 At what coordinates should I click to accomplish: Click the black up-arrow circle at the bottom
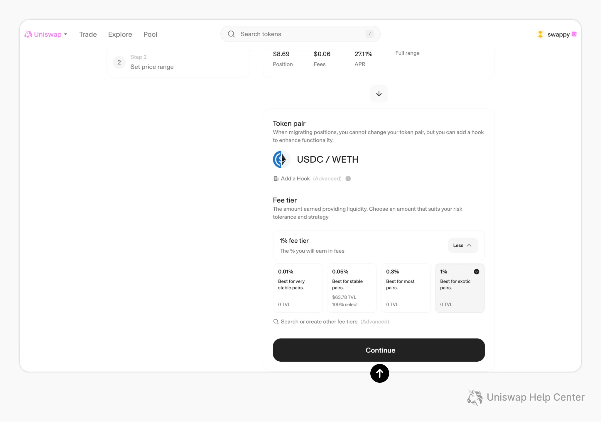click(x=379, y=373)
